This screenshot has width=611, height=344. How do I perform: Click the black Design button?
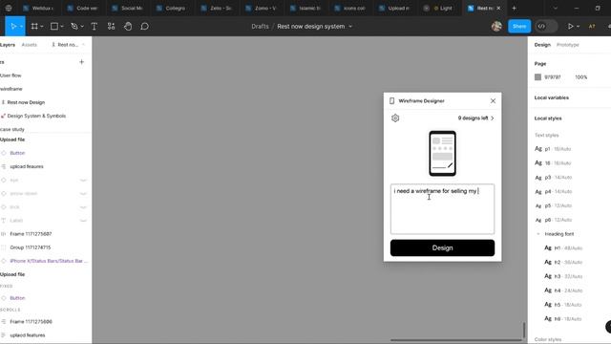[442, 247]
